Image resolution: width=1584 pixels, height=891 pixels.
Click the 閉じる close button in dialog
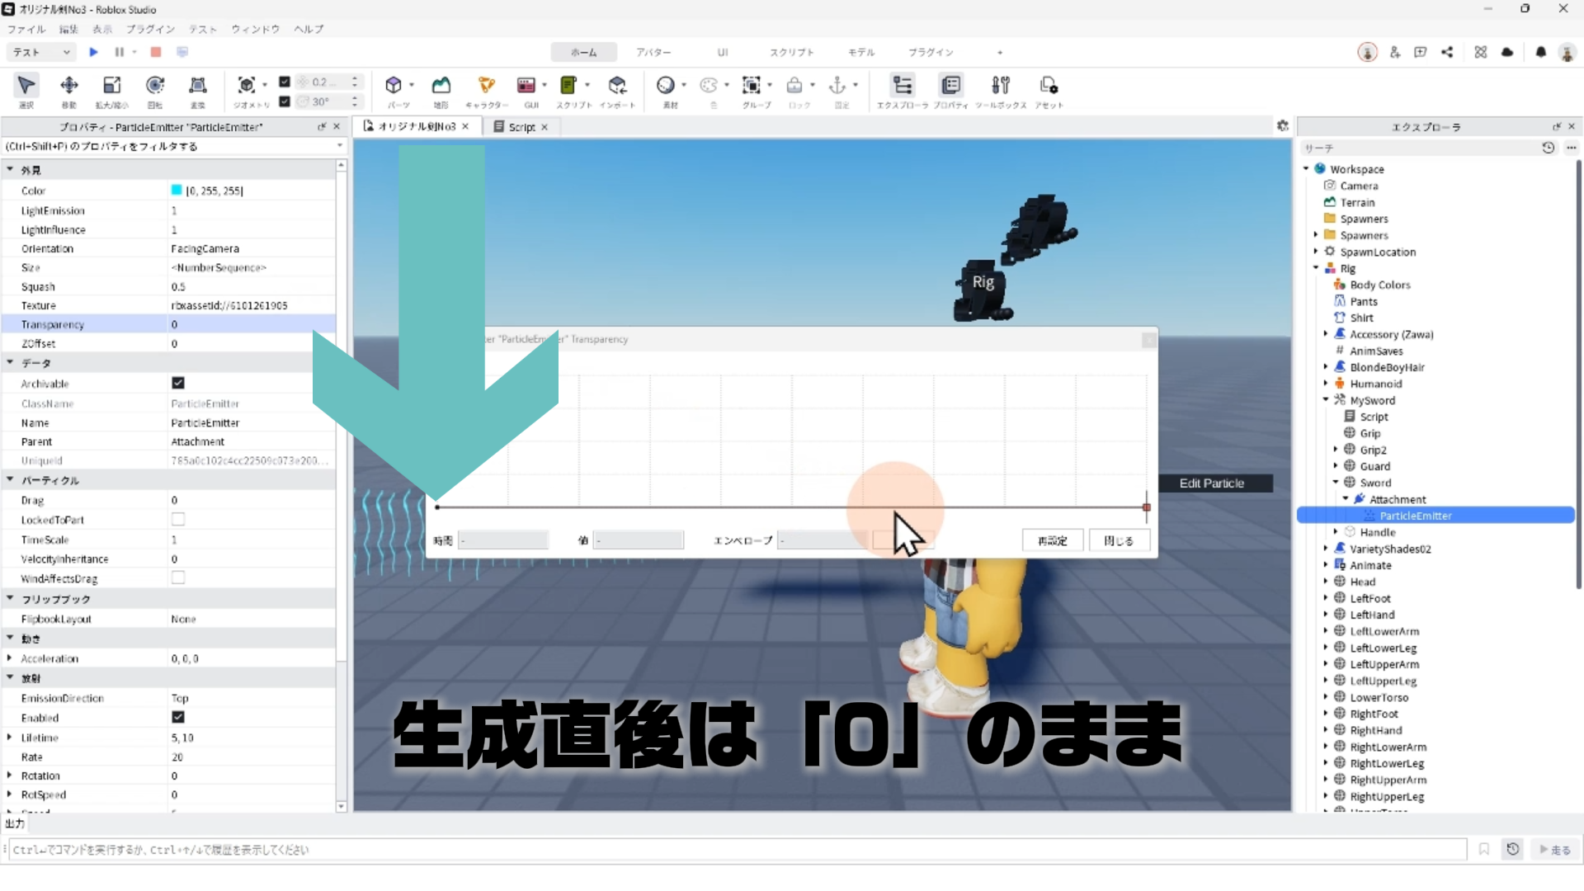[1118, 540]
